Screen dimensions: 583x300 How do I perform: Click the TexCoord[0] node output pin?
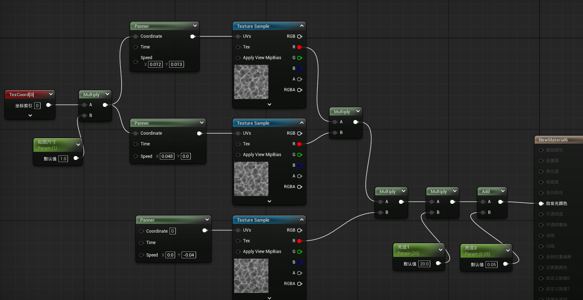(49, 105)
